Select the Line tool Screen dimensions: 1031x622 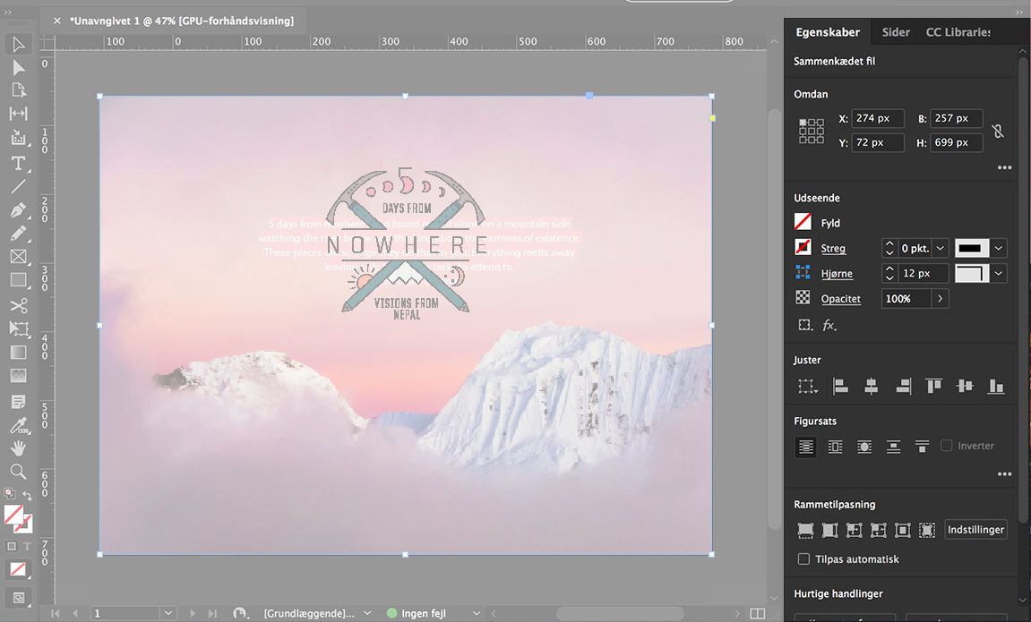(x=19, y=186)
